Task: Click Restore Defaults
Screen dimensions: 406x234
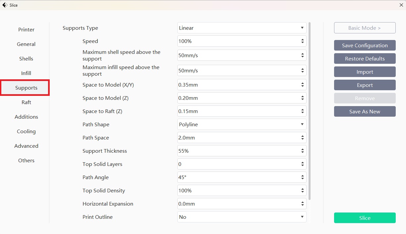Action: coord(365,59)
